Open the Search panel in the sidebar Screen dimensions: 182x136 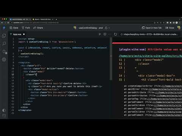(4, 43)
